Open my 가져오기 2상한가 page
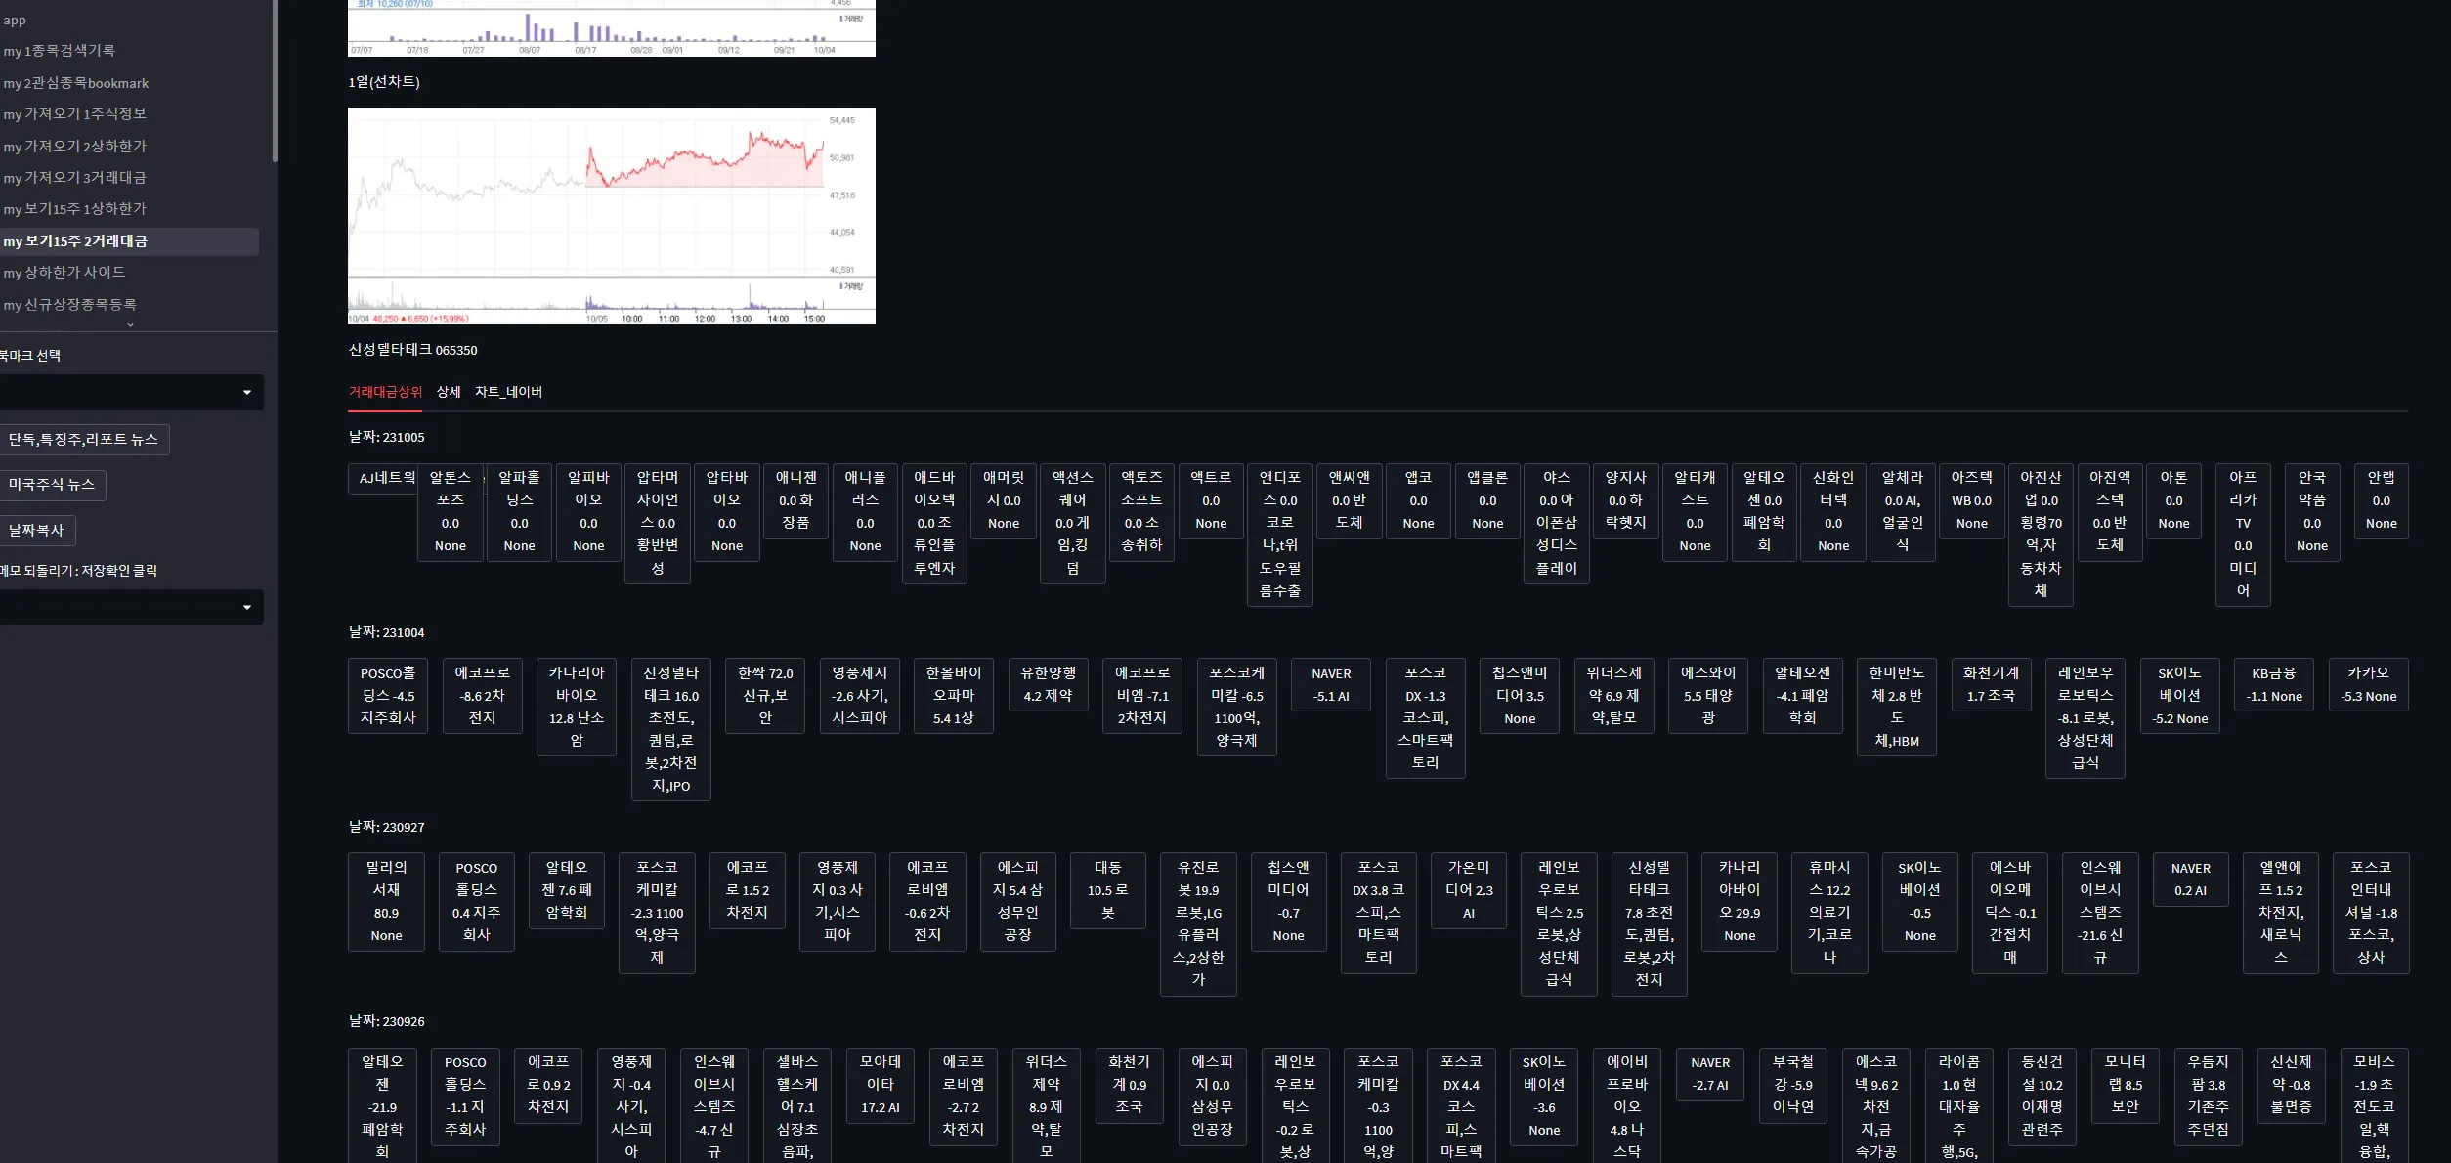This screenshot has height=1163, width=2451. coord(75,146)
